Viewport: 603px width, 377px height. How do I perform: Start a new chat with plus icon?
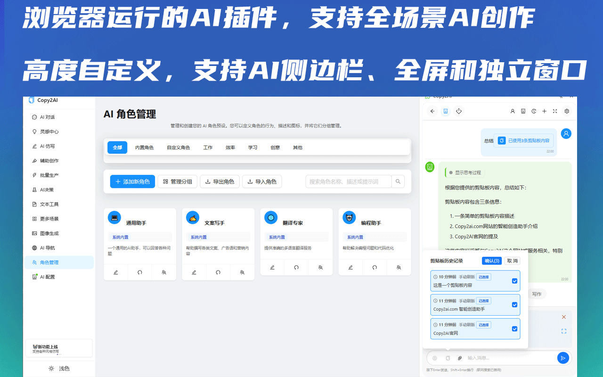click(x=544, y=111)
